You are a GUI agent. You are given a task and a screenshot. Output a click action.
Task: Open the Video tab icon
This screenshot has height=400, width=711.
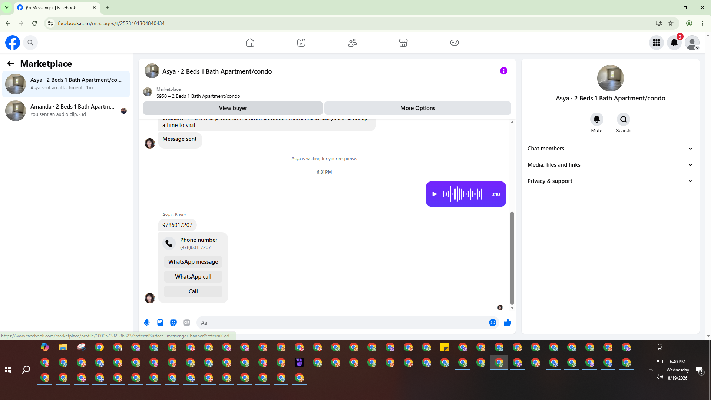click(x=301, y=43)
